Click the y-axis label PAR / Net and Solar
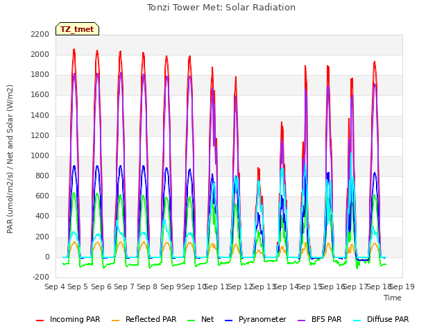This screenshot has width=444, height=333. pyautogui.click(x=10, y=159)
